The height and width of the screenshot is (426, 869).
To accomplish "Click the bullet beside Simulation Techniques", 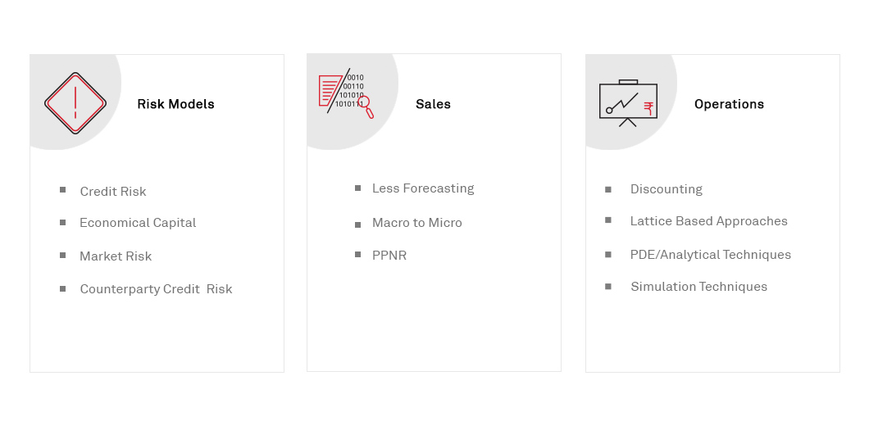I will 608,287.
